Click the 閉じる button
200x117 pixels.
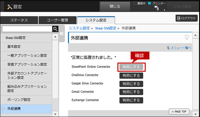pos(115,7)
